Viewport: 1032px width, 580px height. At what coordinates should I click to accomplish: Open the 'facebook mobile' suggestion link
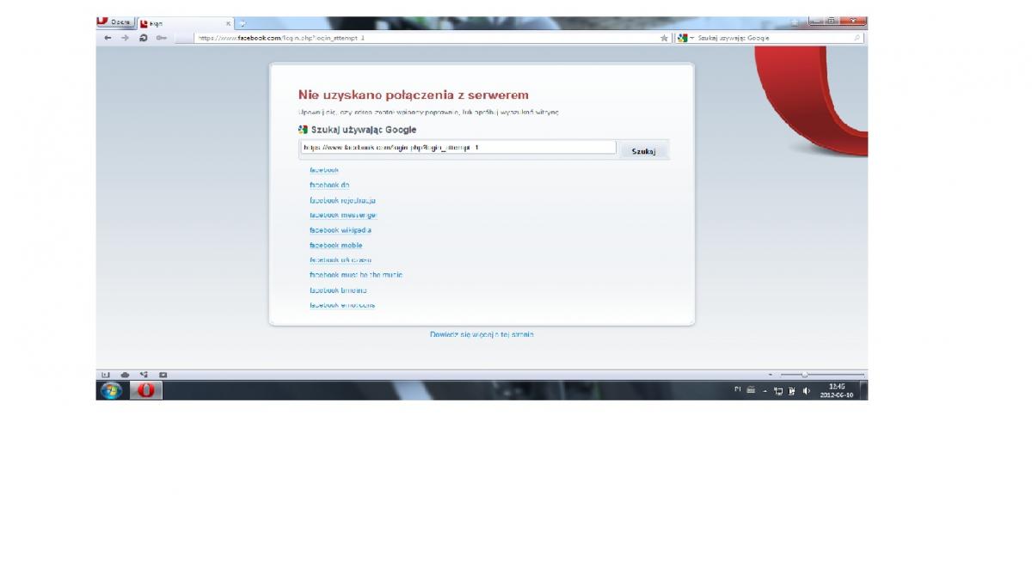coord(336,245)
